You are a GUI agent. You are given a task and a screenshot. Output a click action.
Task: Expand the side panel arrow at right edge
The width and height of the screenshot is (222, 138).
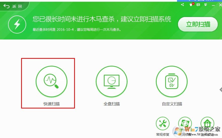click(x=220, y=89)
